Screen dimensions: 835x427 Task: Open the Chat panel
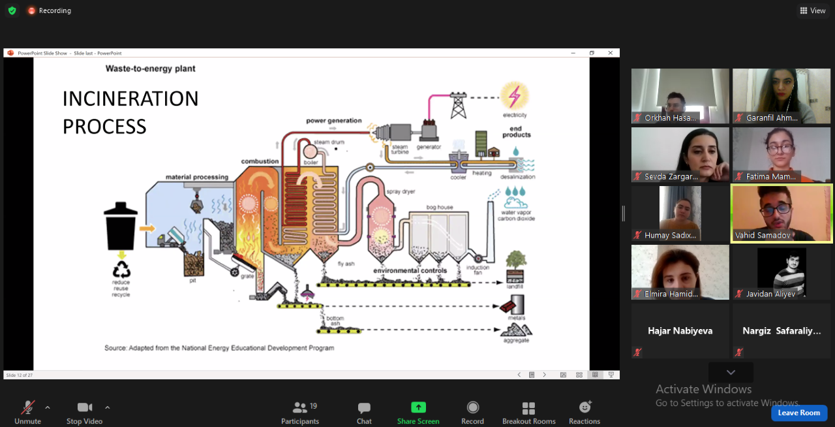[x=364, y=411]
